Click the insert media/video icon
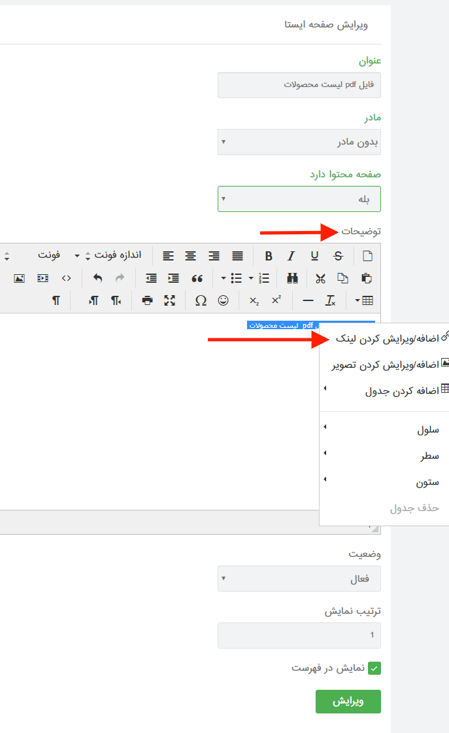Viewport: 449px width, 733px height. click(x=42, y=278)
